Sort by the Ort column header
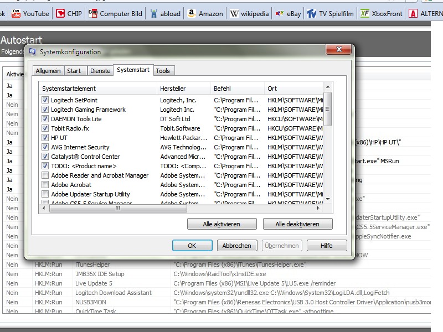The height and width of the screenshot is (332, 443). click(x=293, y=89)
